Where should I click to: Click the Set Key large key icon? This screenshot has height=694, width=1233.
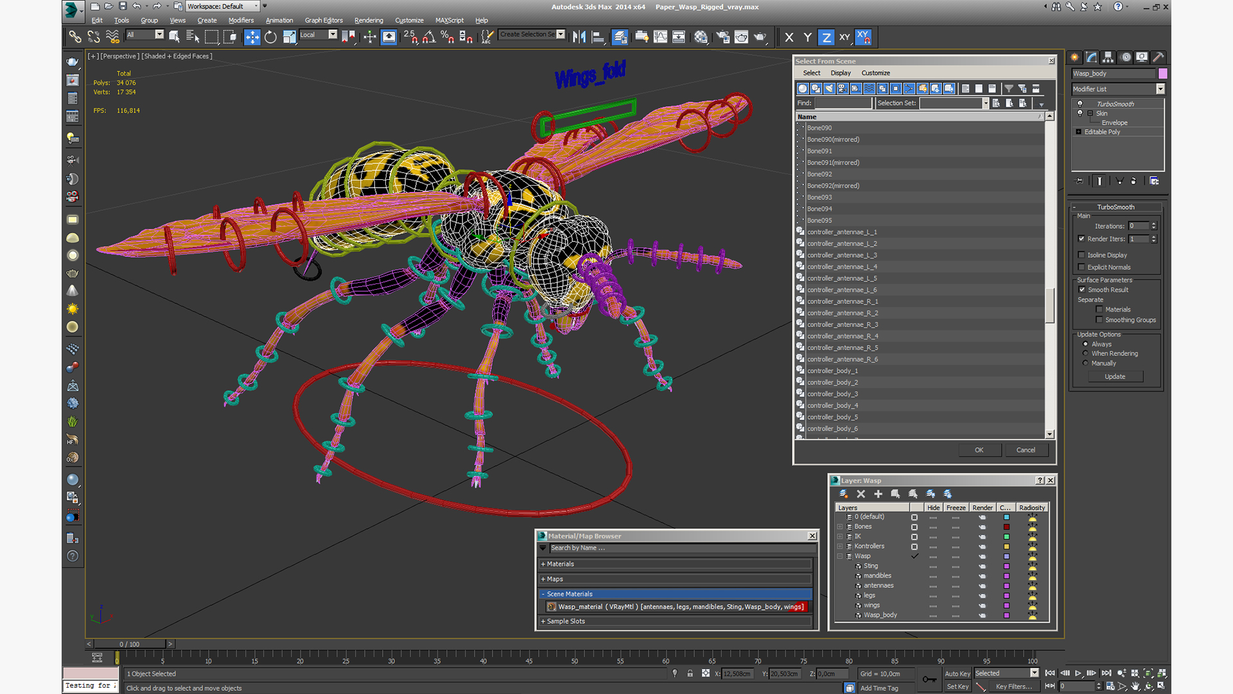click(929, 679)
